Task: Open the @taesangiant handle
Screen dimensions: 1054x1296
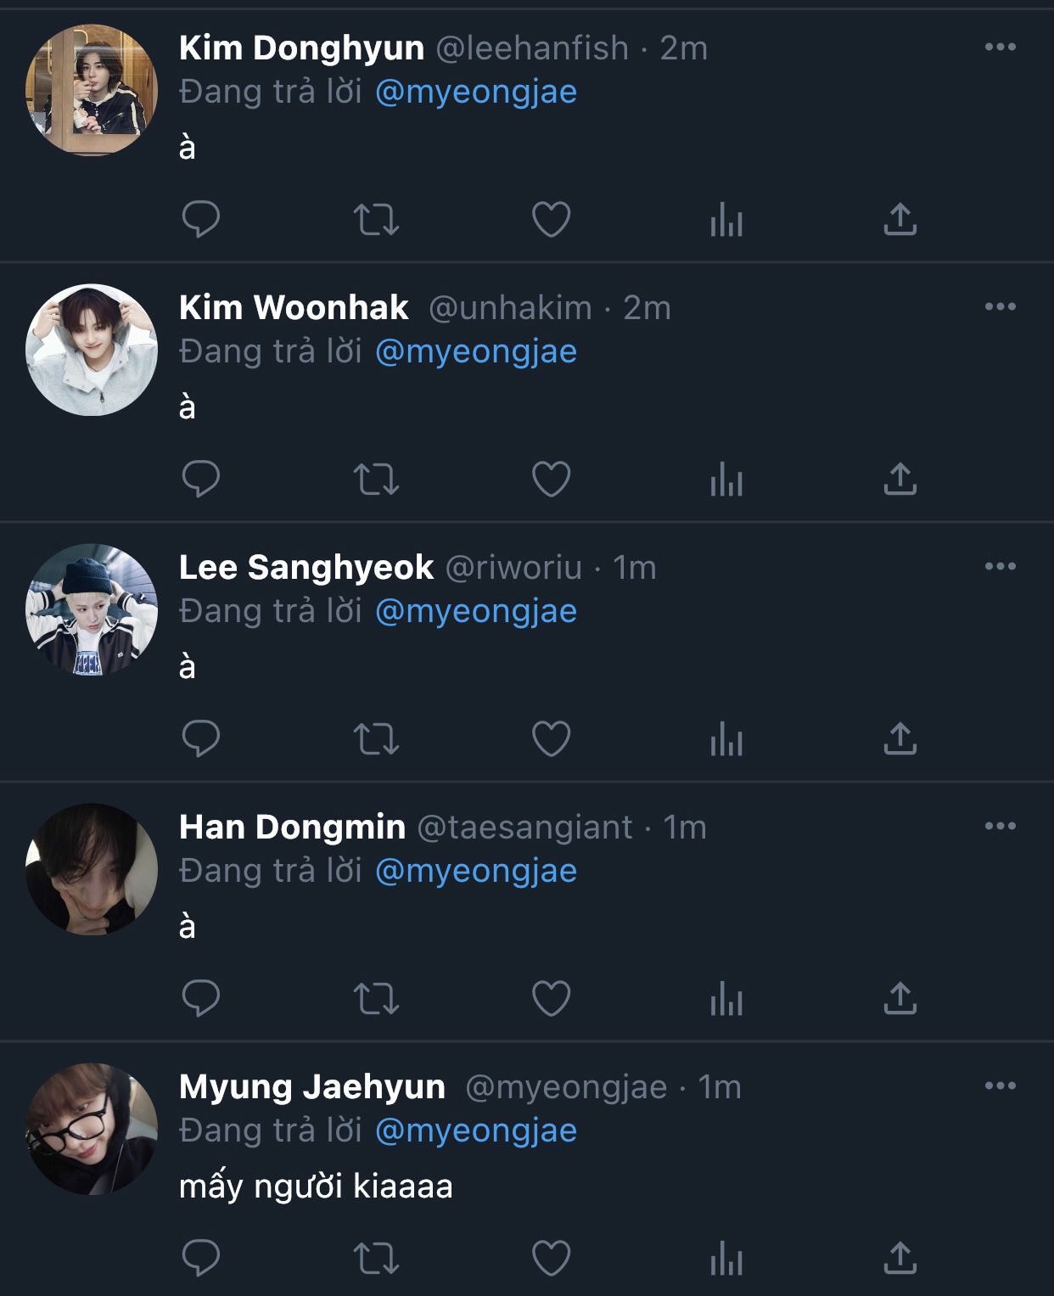Action: [x=524, y=827]
